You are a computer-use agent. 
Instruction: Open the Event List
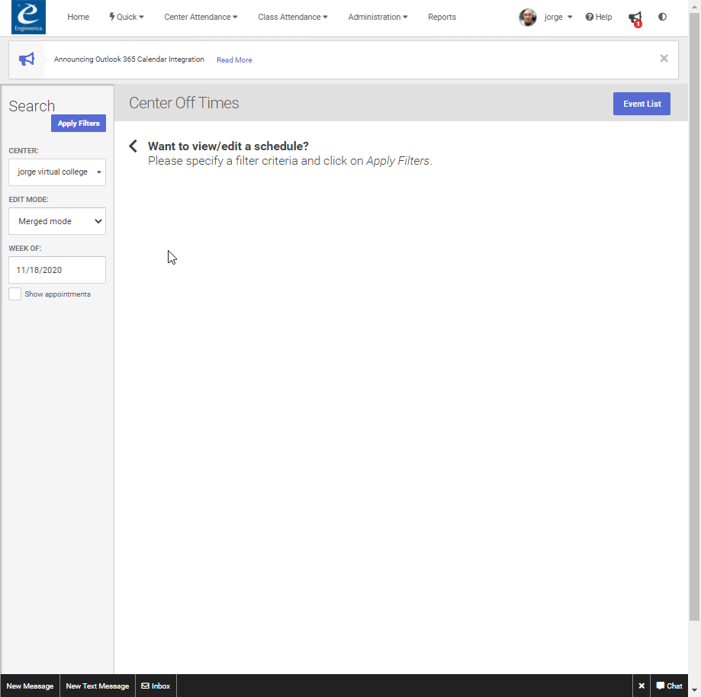(642, 104)
